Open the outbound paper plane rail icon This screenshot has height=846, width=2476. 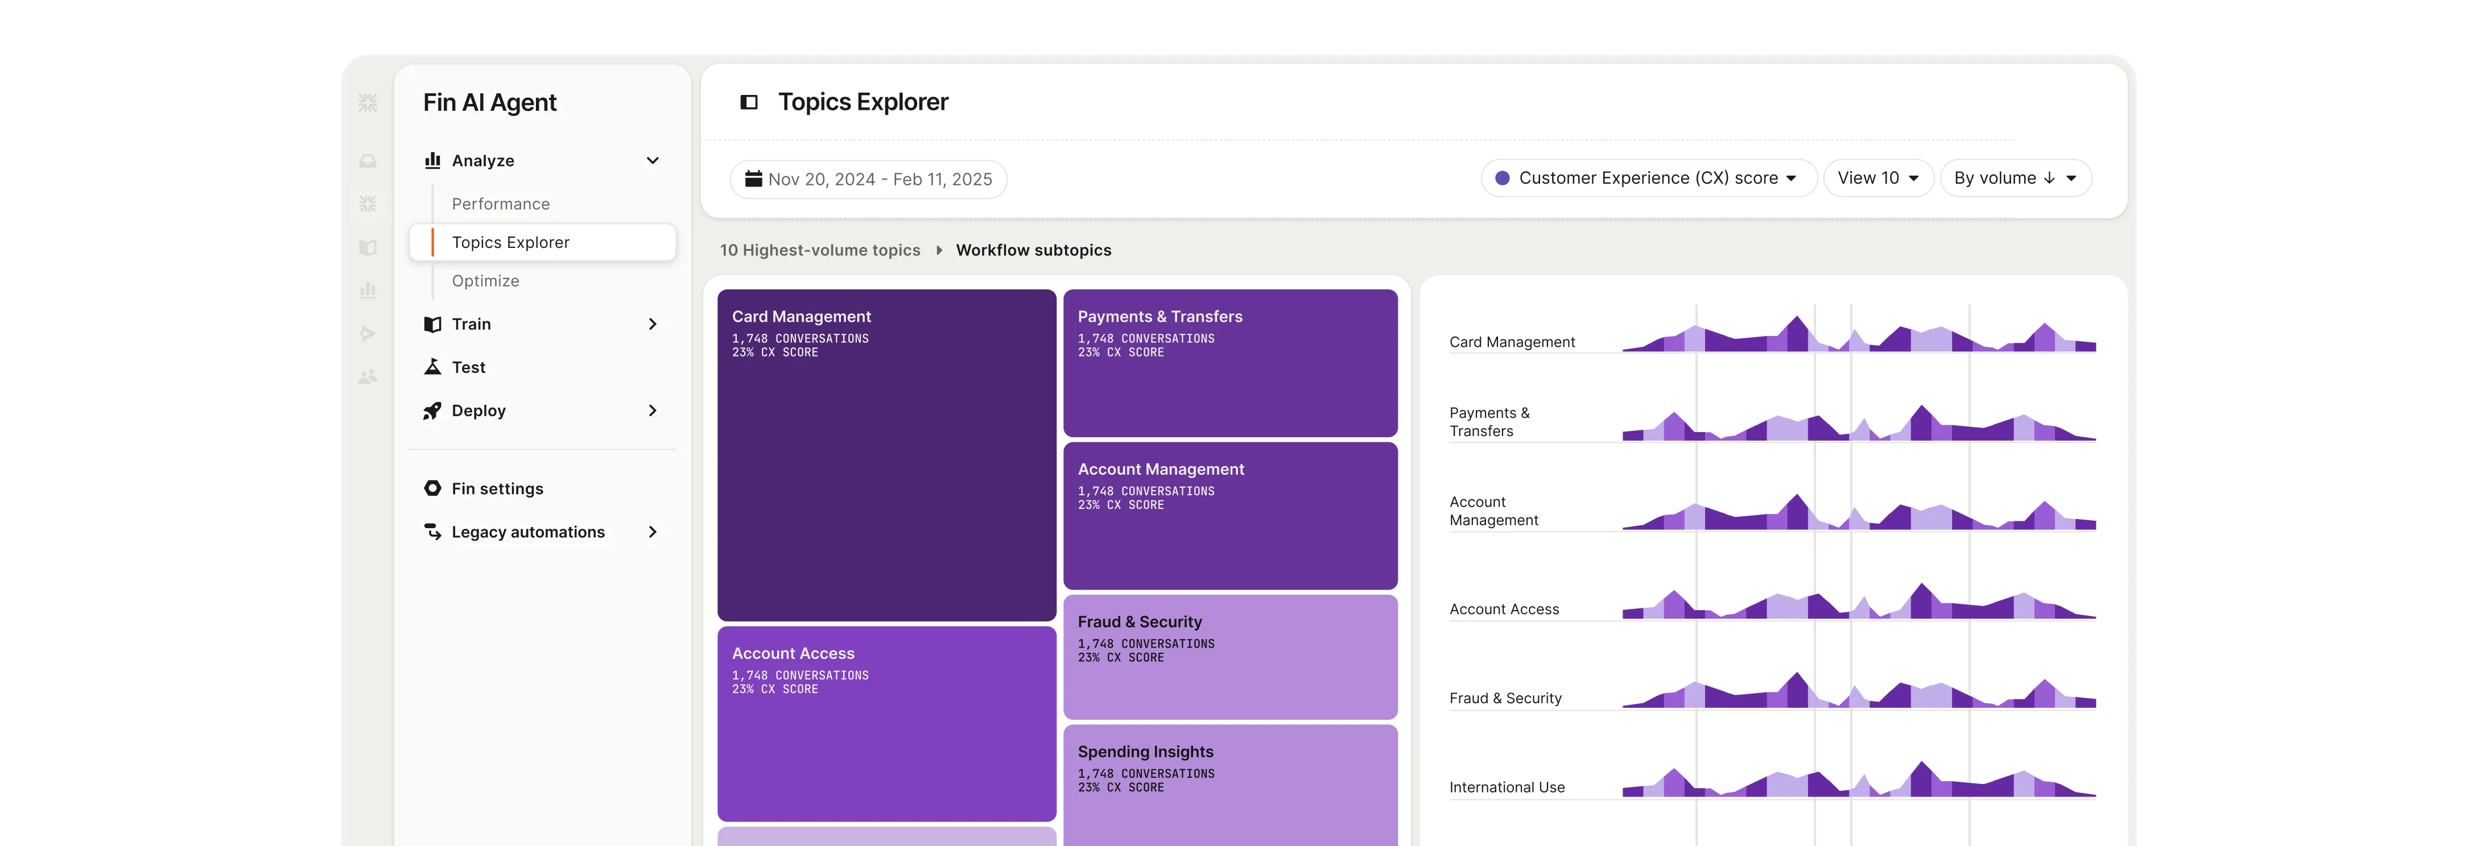pyautogui.click(x=367, y=333)
